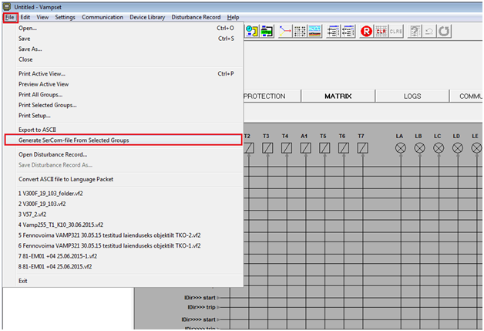
Task: Open recent file V57_2.vf2
Action: click(123, 214)
